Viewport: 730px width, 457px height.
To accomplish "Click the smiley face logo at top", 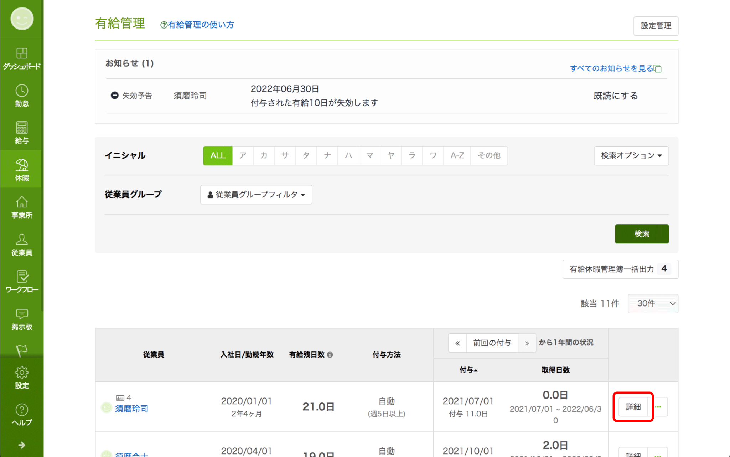I will pos(22,19).
